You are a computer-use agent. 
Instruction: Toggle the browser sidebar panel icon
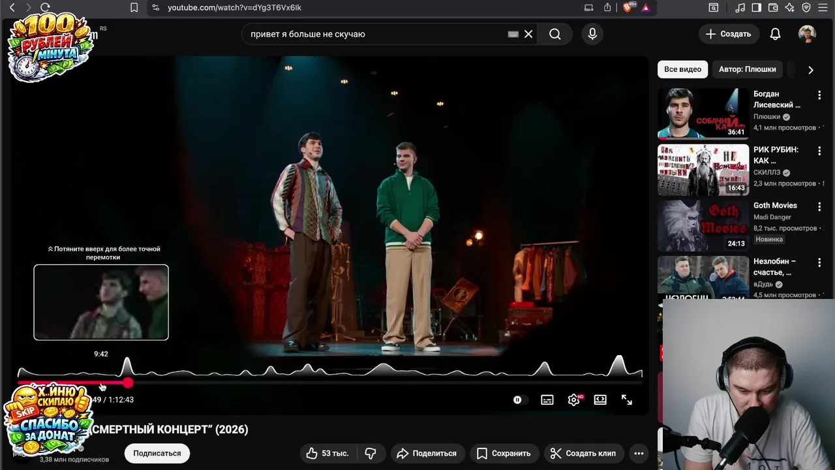(x=757, y=7)
